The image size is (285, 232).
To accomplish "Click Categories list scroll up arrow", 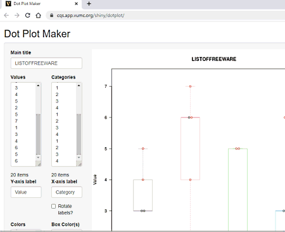I will tap(79, 85).
